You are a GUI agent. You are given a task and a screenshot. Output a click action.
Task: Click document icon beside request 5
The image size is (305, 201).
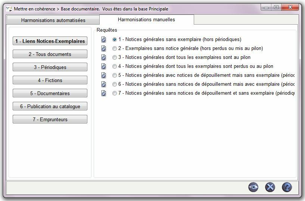tap(104, 75)
